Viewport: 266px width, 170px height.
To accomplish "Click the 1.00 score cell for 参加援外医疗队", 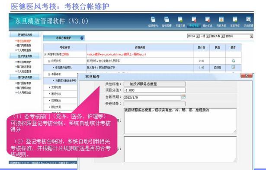I will pyautogui.click(x=202, y=68).
